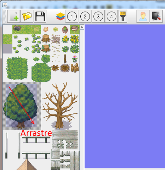Viewport: 165px width, 170px height.
Task: Select the stacked wood logs tile
Action: click(x=75, y=68)
